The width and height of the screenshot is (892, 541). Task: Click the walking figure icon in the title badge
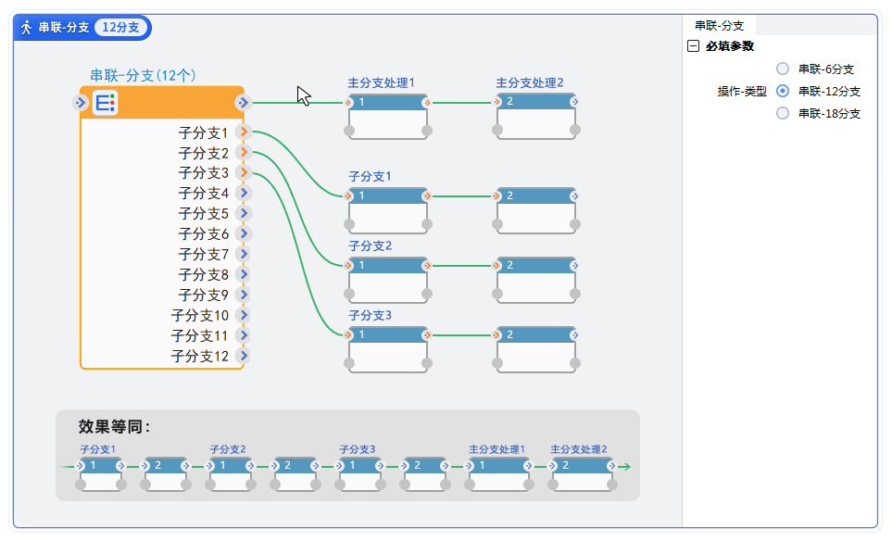coord(27,28)
